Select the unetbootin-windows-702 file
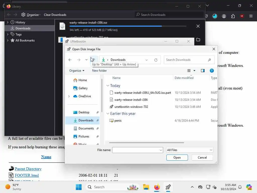Viewport: 257px width, 193px height. click(131, 107)
